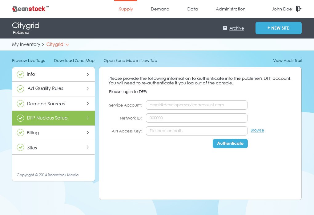Click the checkmark icon beside Billing
Screen dimensions: 314x215
coord(20,133)
